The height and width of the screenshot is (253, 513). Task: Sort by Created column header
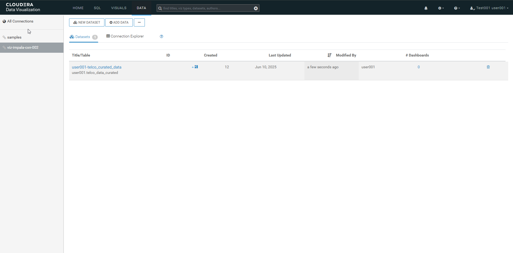point(210,55)
